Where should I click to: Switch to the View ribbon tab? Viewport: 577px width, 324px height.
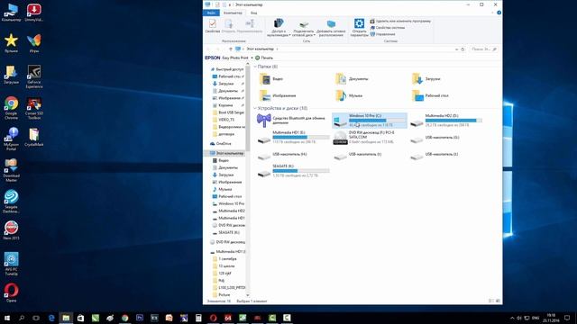254,13
